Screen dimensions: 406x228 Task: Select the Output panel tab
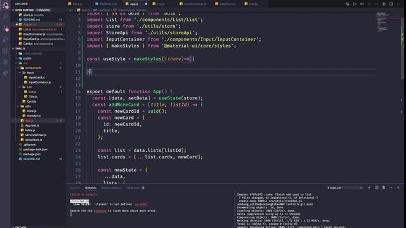(75, 188)
